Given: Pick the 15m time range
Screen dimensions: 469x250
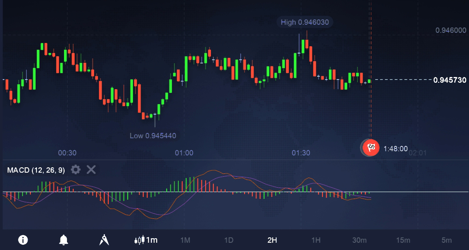Looking at the screenshot, I should (402, 240).
